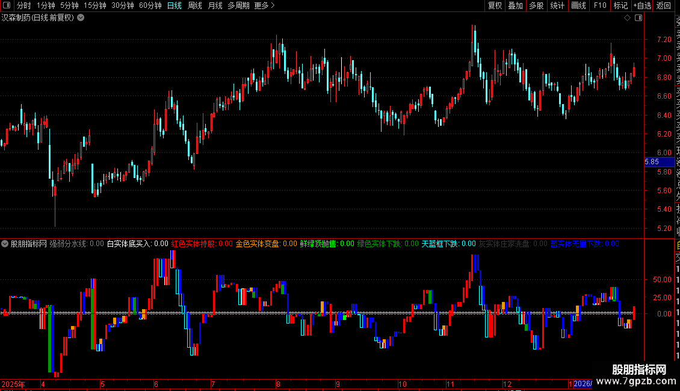The image size is (680, 391).
Task: Open the 标记 marker tool
Action: click(x=620, y=5)
